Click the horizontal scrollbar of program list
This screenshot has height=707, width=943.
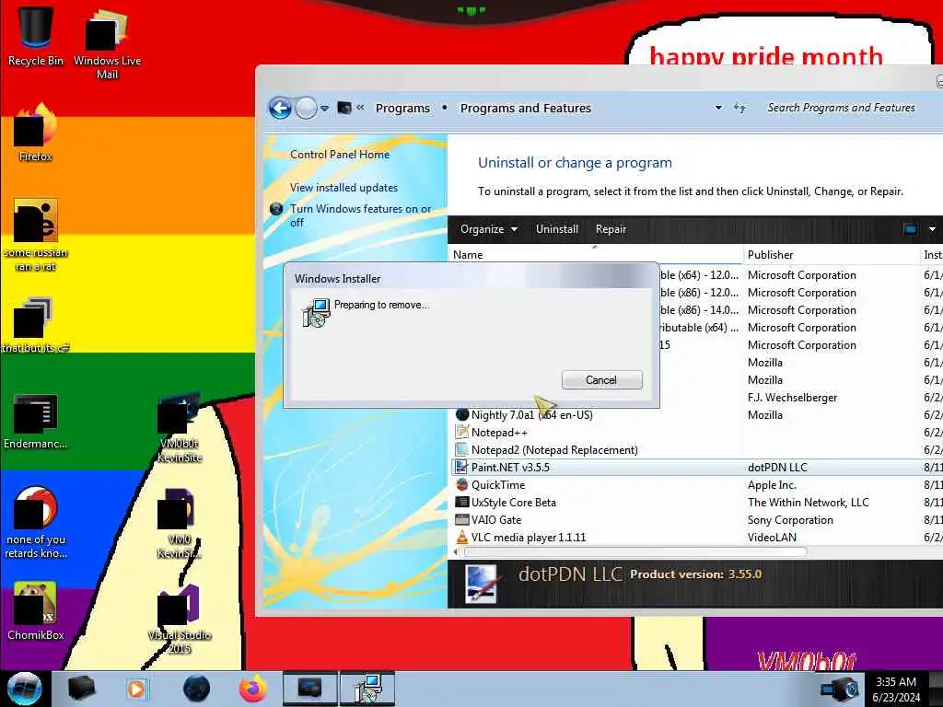click(635, 551)
